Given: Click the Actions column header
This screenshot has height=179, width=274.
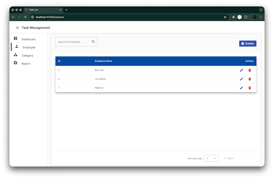Looking at the screenshot, I should [x=249, y=61].
